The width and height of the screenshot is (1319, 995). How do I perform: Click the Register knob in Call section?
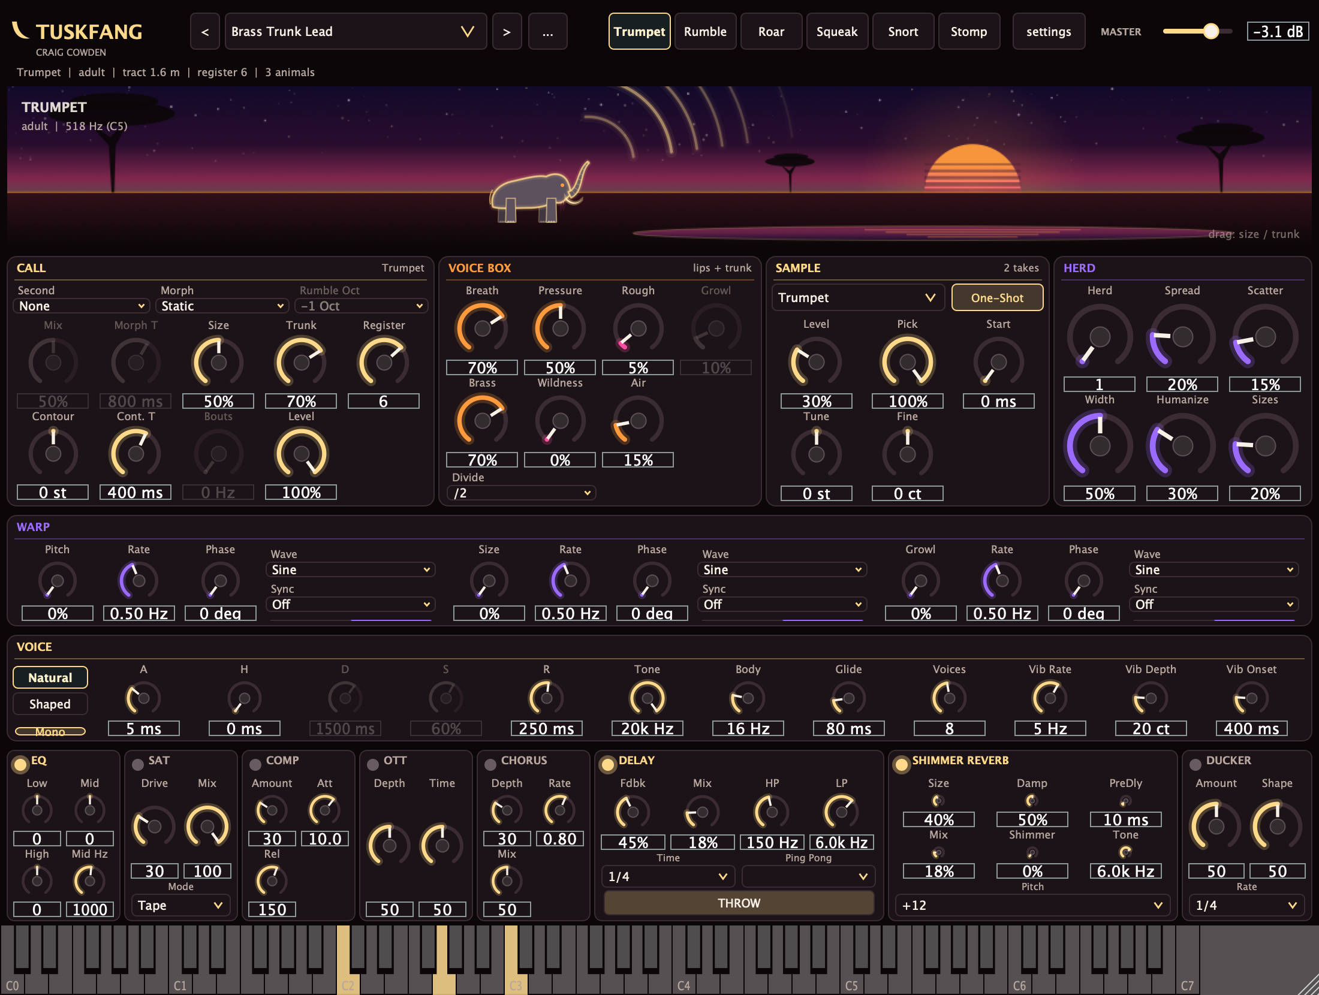(x=384, y=362)
